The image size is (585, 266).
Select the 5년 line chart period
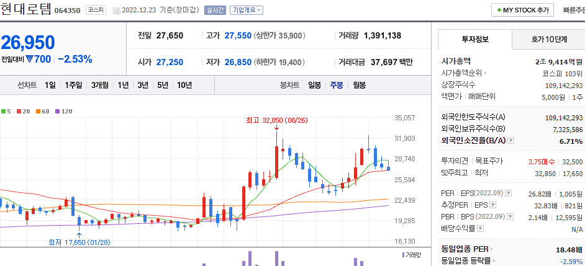[x=163, y=86]
